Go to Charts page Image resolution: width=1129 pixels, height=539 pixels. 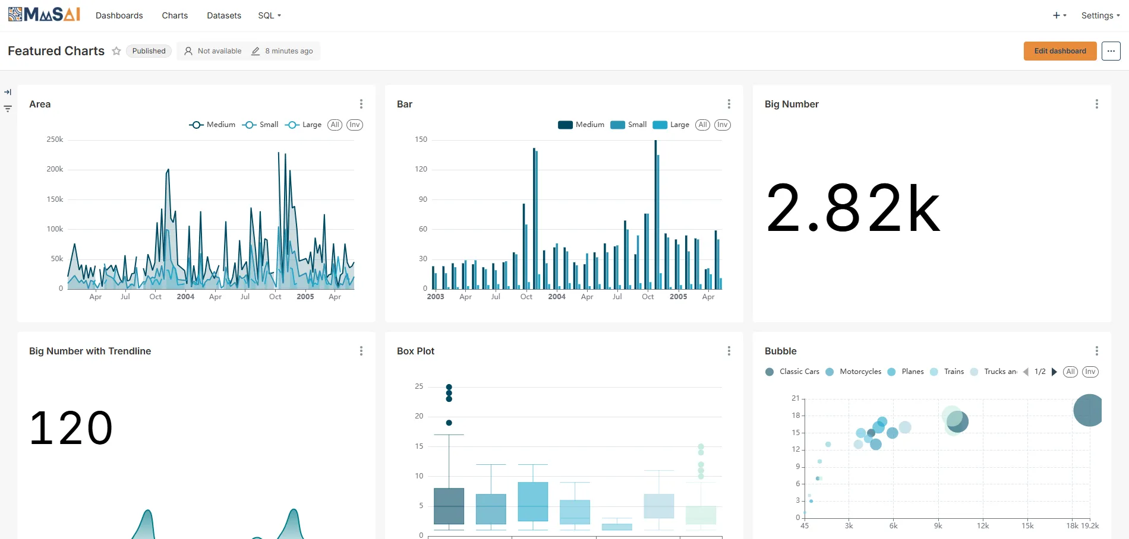175,15
